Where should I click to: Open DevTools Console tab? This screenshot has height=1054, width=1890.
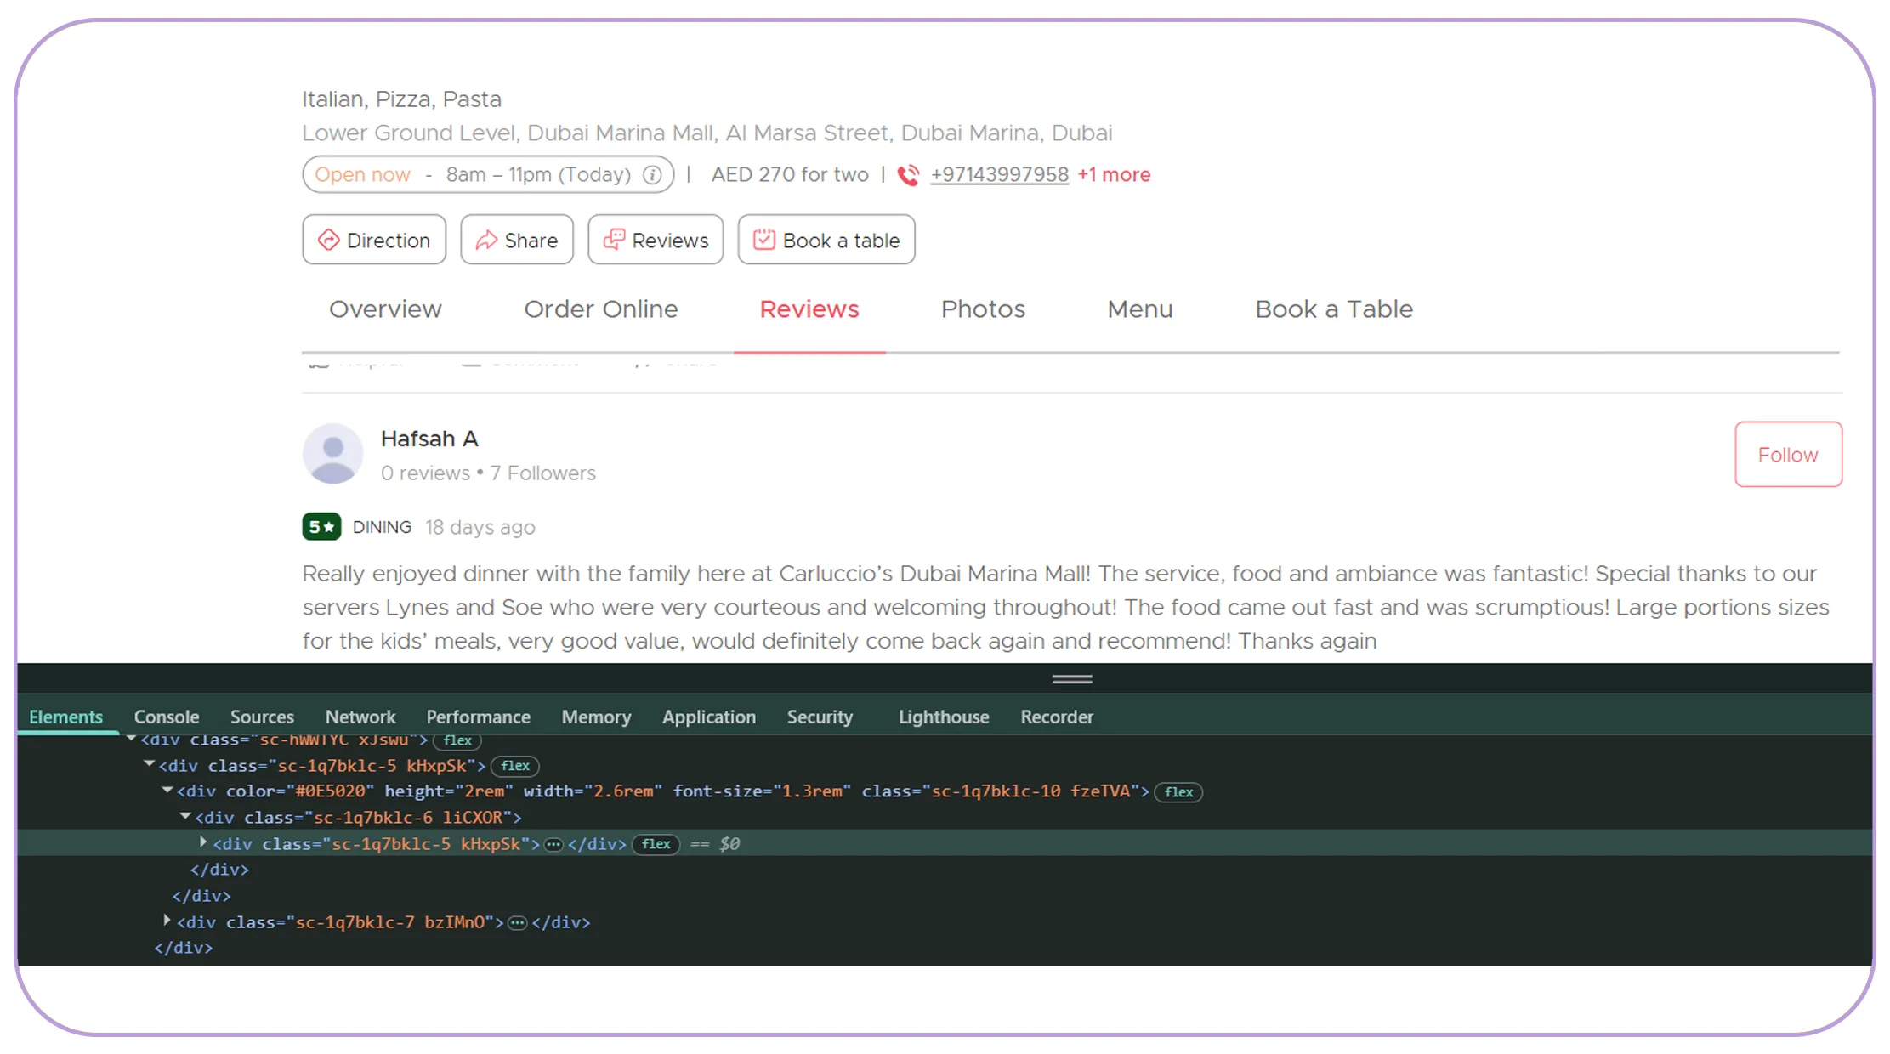tap(167, 717)
